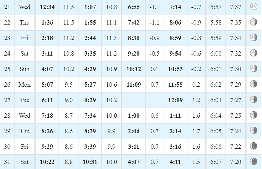Click the moon phase icon for Sat 31
This screenshot has width=262, height=169.
tap(253, 161)
